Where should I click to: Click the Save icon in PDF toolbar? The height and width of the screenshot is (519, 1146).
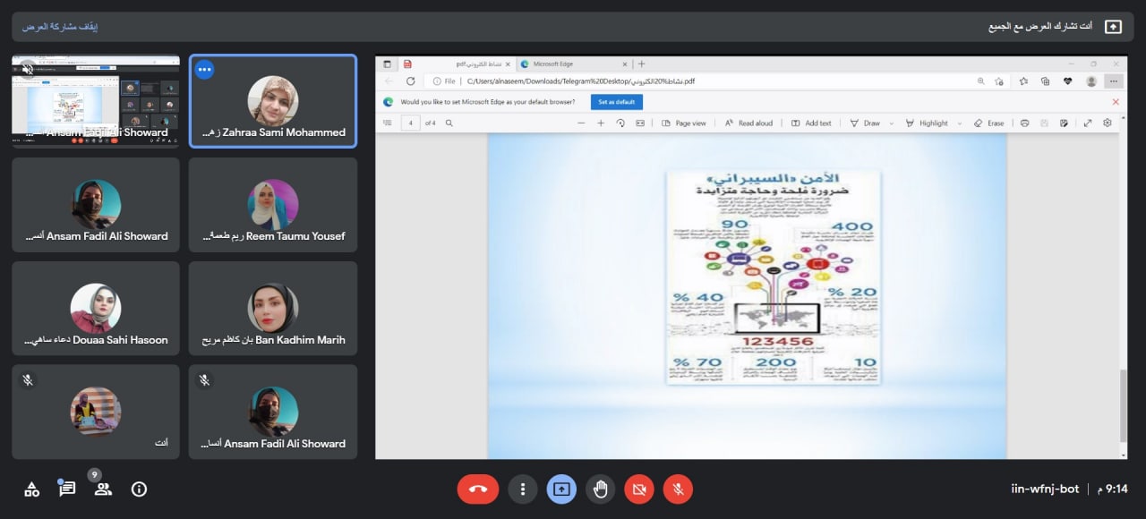(x=1044, y=123)
